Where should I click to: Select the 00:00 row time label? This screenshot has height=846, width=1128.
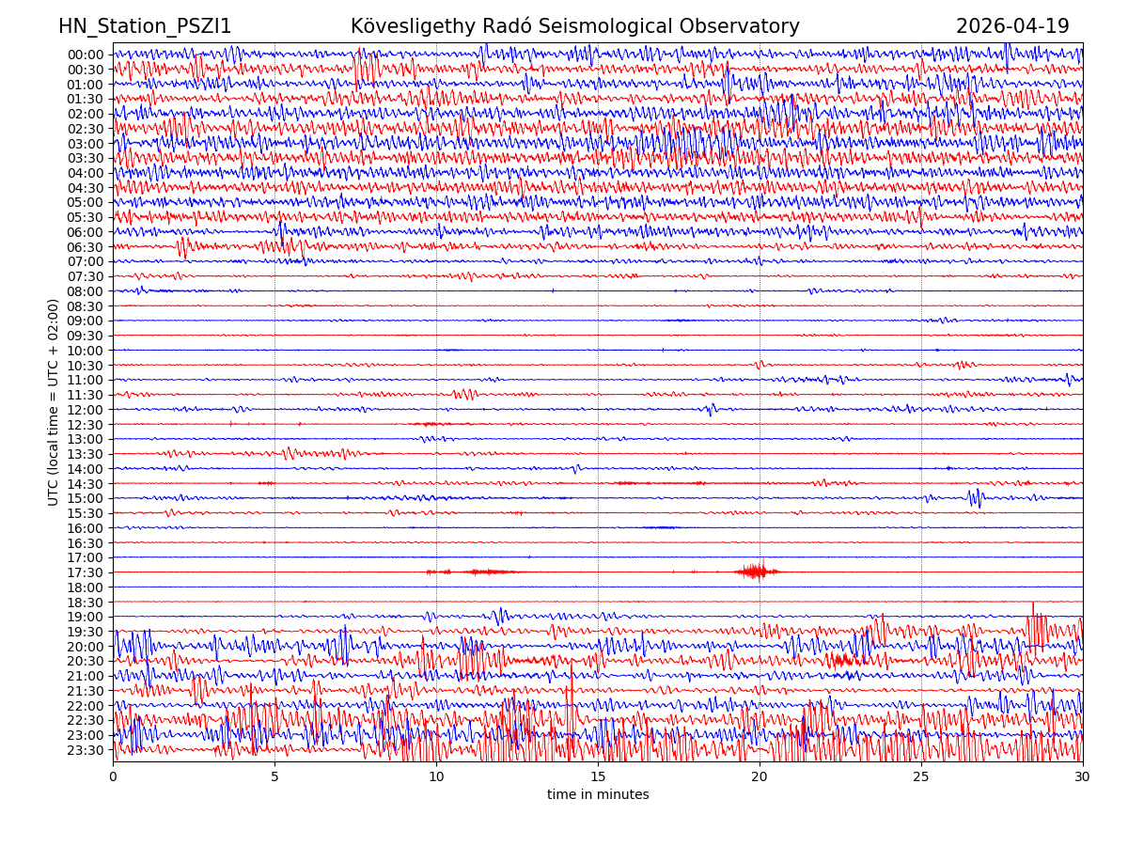coord(86,55)
